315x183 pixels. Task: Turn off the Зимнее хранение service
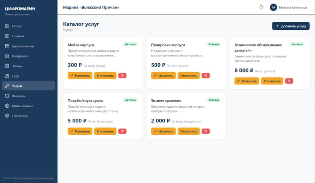[189, 131]
